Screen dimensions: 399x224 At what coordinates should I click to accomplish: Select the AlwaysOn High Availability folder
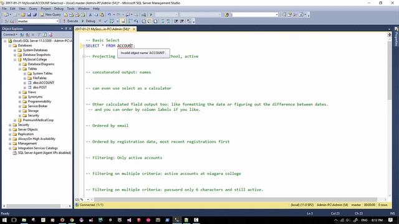(x=37, y=139)
